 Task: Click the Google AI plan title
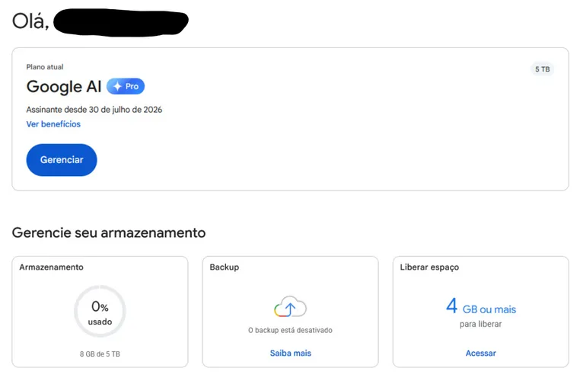point(64,87)
